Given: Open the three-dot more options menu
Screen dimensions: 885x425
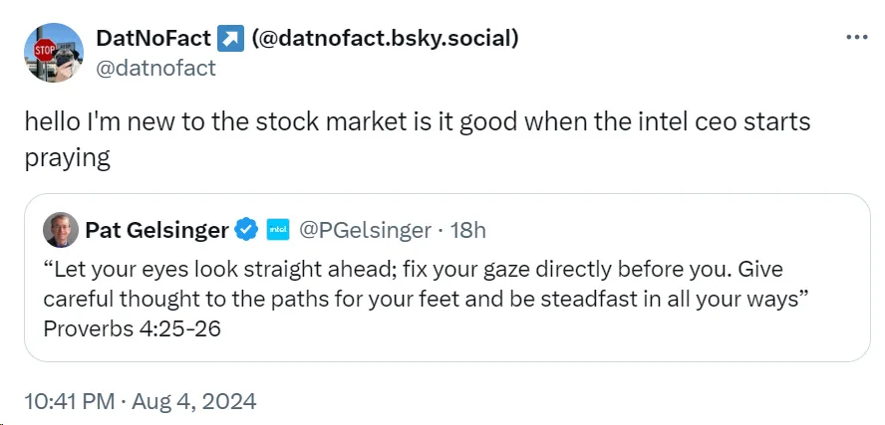Looking at the screenshot, I should [856, 37].
